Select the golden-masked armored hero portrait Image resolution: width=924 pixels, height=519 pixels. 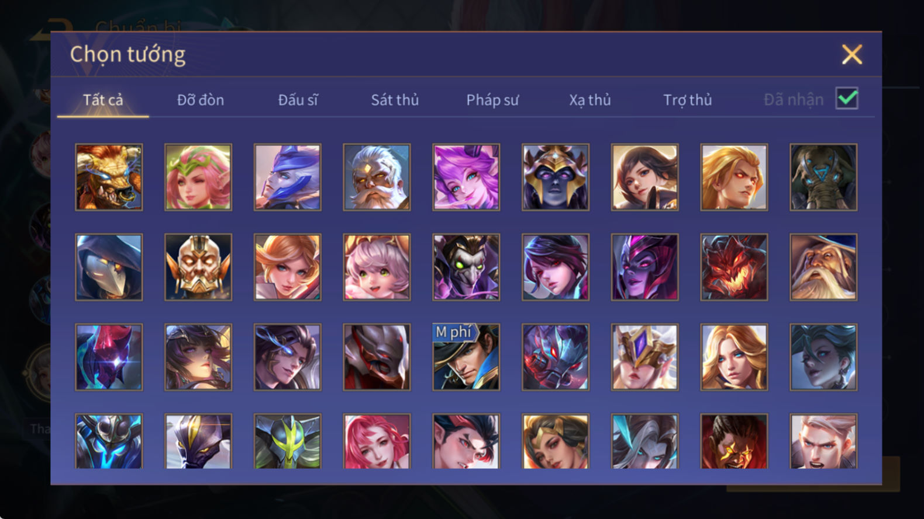(198, 267)
